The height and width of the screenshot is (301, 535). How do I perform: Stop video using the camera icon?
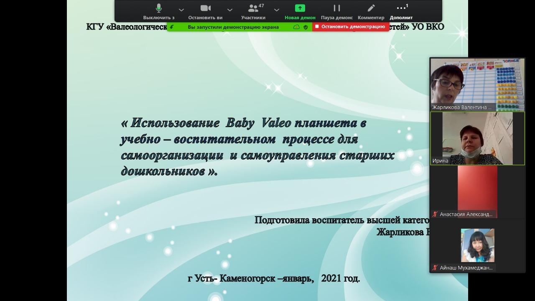tap(205, 11)
